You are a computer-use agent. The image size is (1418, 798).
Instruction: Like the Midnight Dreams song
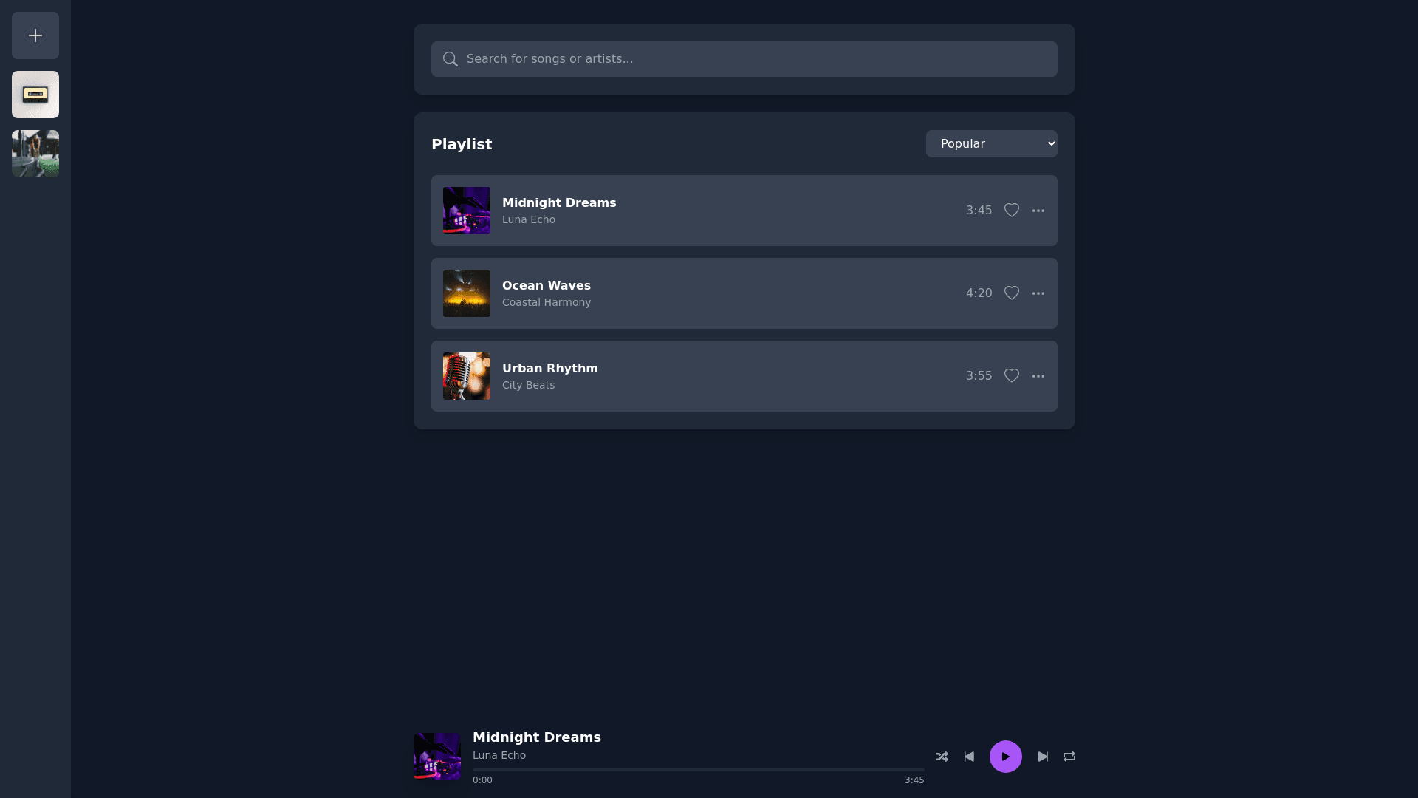(1012, 211)
